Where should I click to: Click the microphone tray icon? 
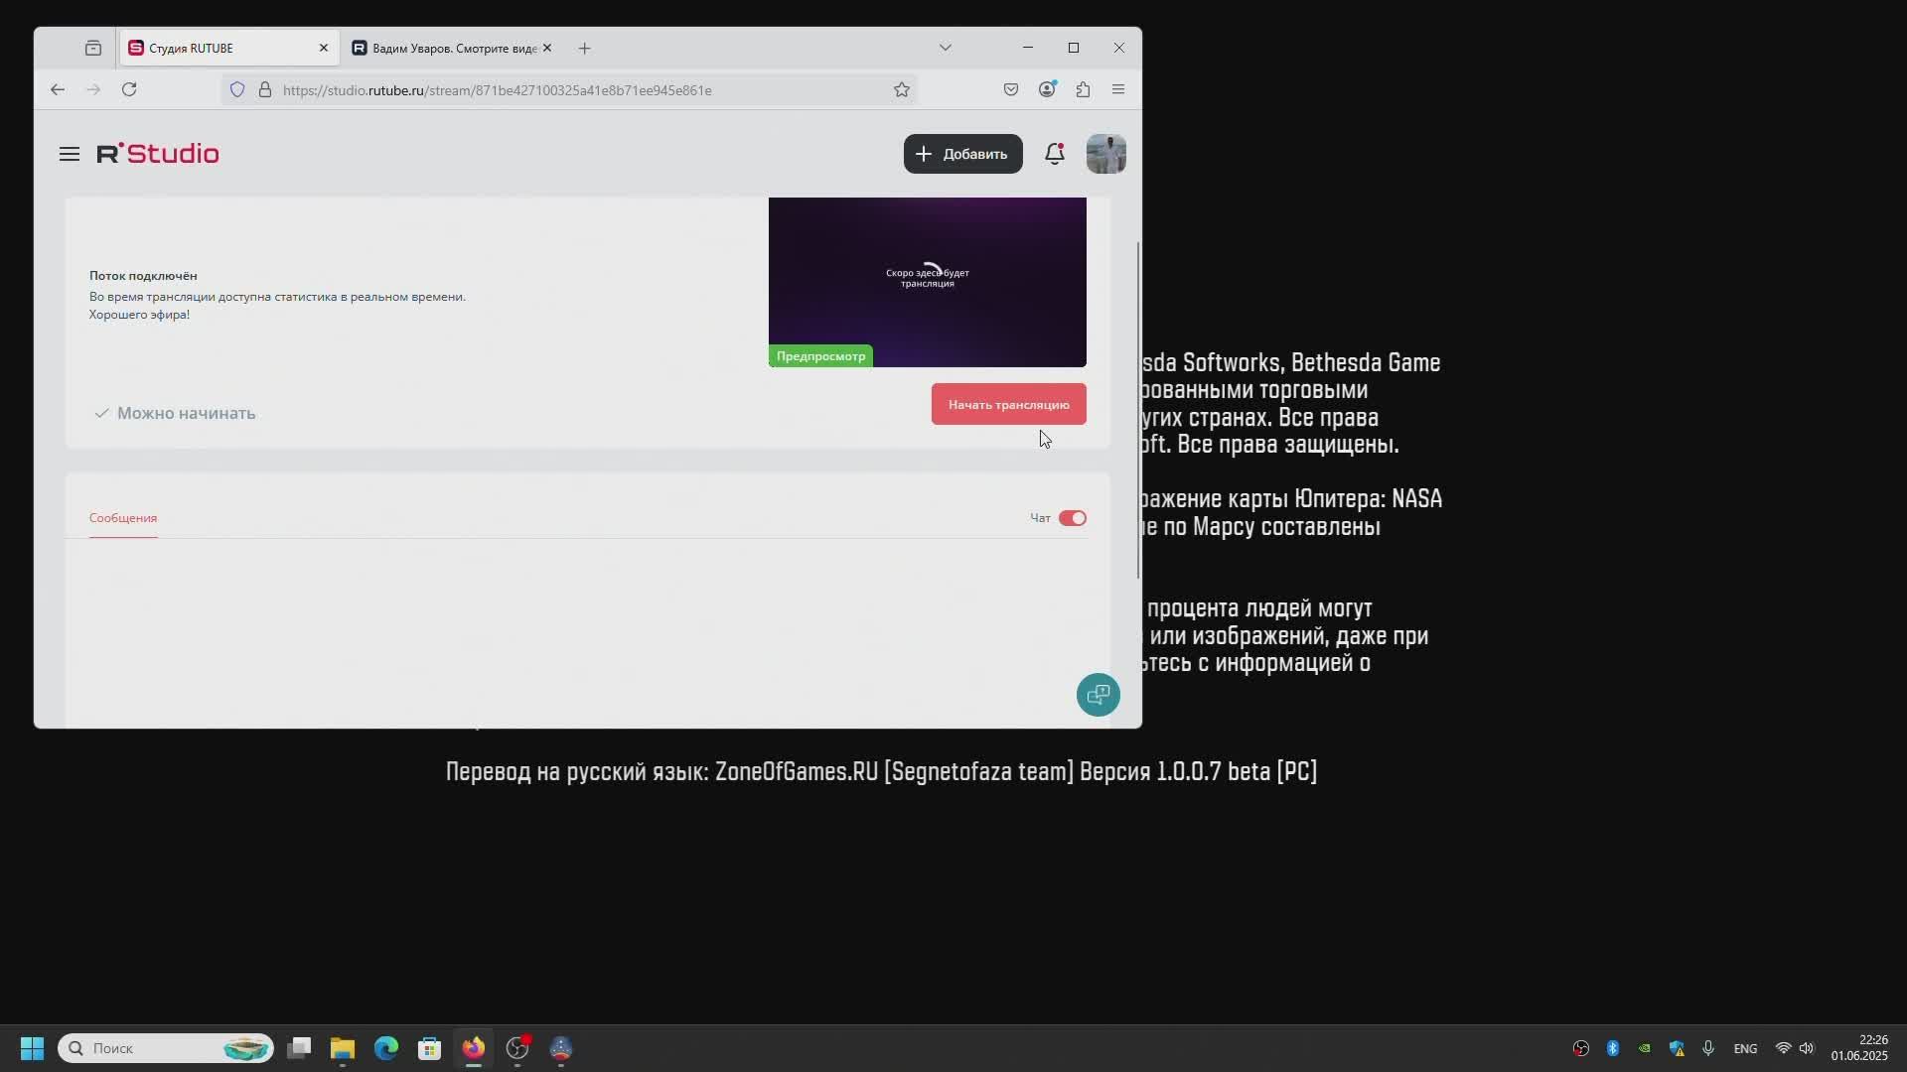tap(1708, 1048)
